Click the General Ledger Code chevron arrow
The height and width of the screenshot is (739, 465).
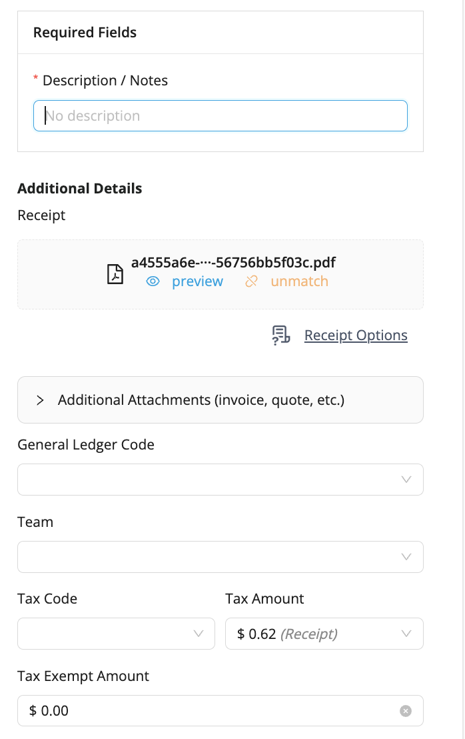[406, 480]
